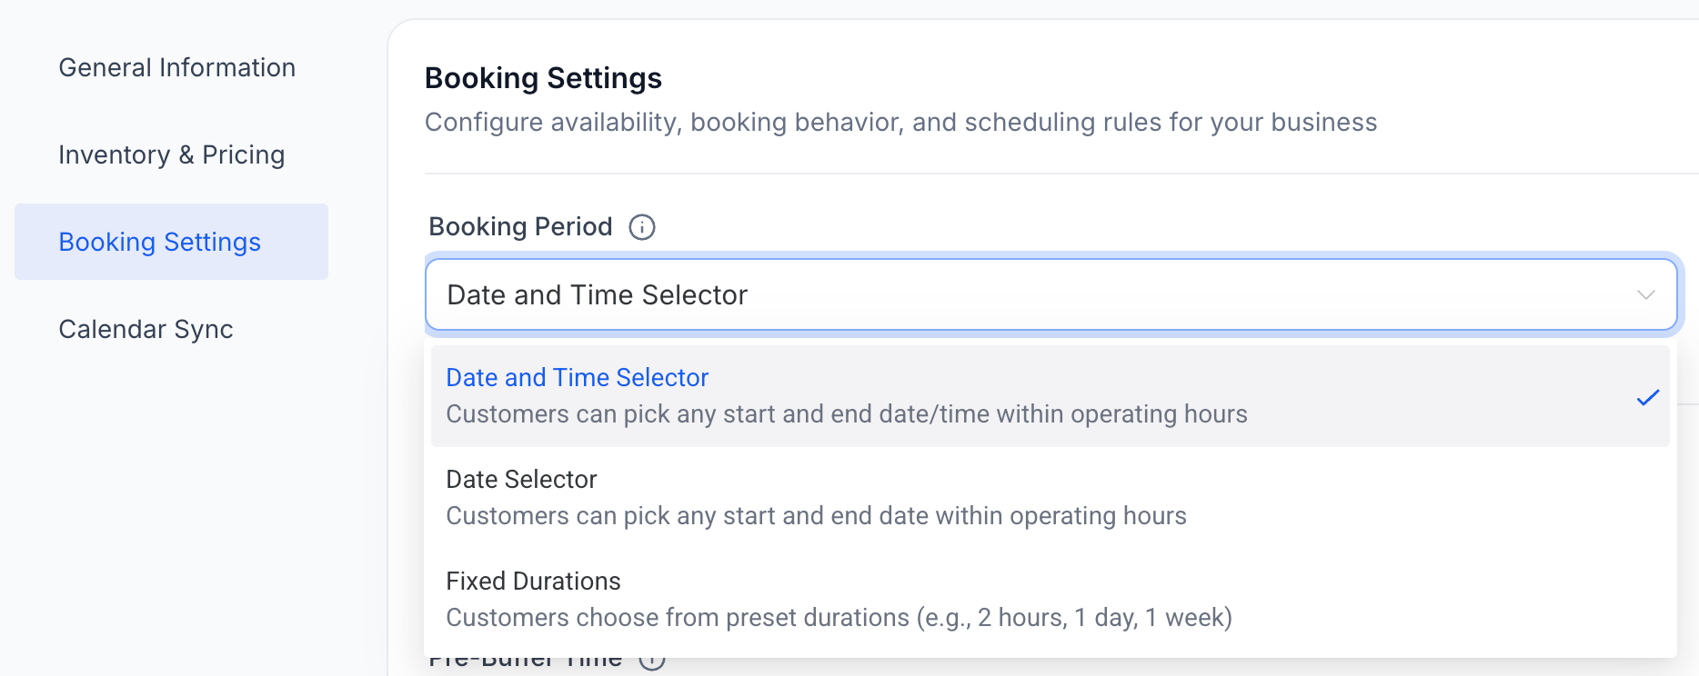Click the Pre-Buffer Time info icon
This screenshot has width=1699, height=676.
[652, 661]
